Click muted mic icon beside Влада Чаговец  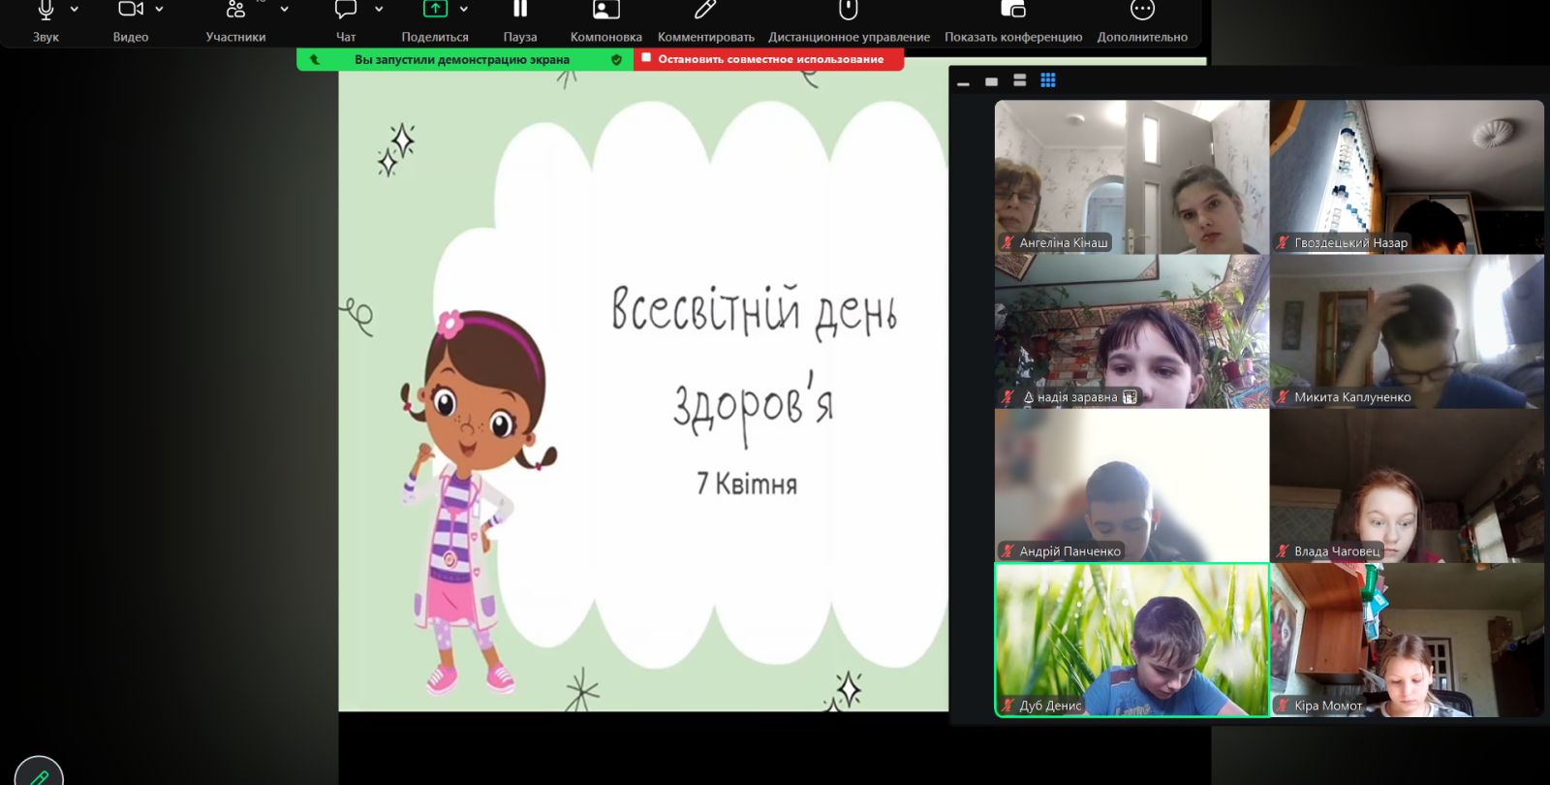(x=1283, y=551)
